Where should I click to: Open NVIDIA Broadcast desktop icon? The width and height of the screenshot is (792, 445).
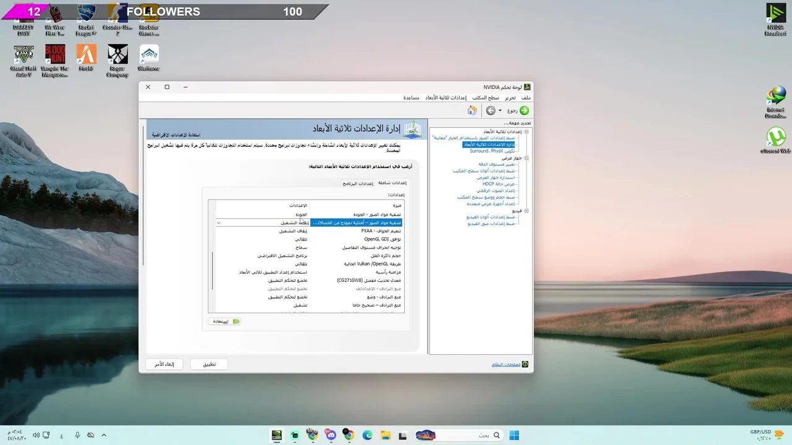point(776,20)
